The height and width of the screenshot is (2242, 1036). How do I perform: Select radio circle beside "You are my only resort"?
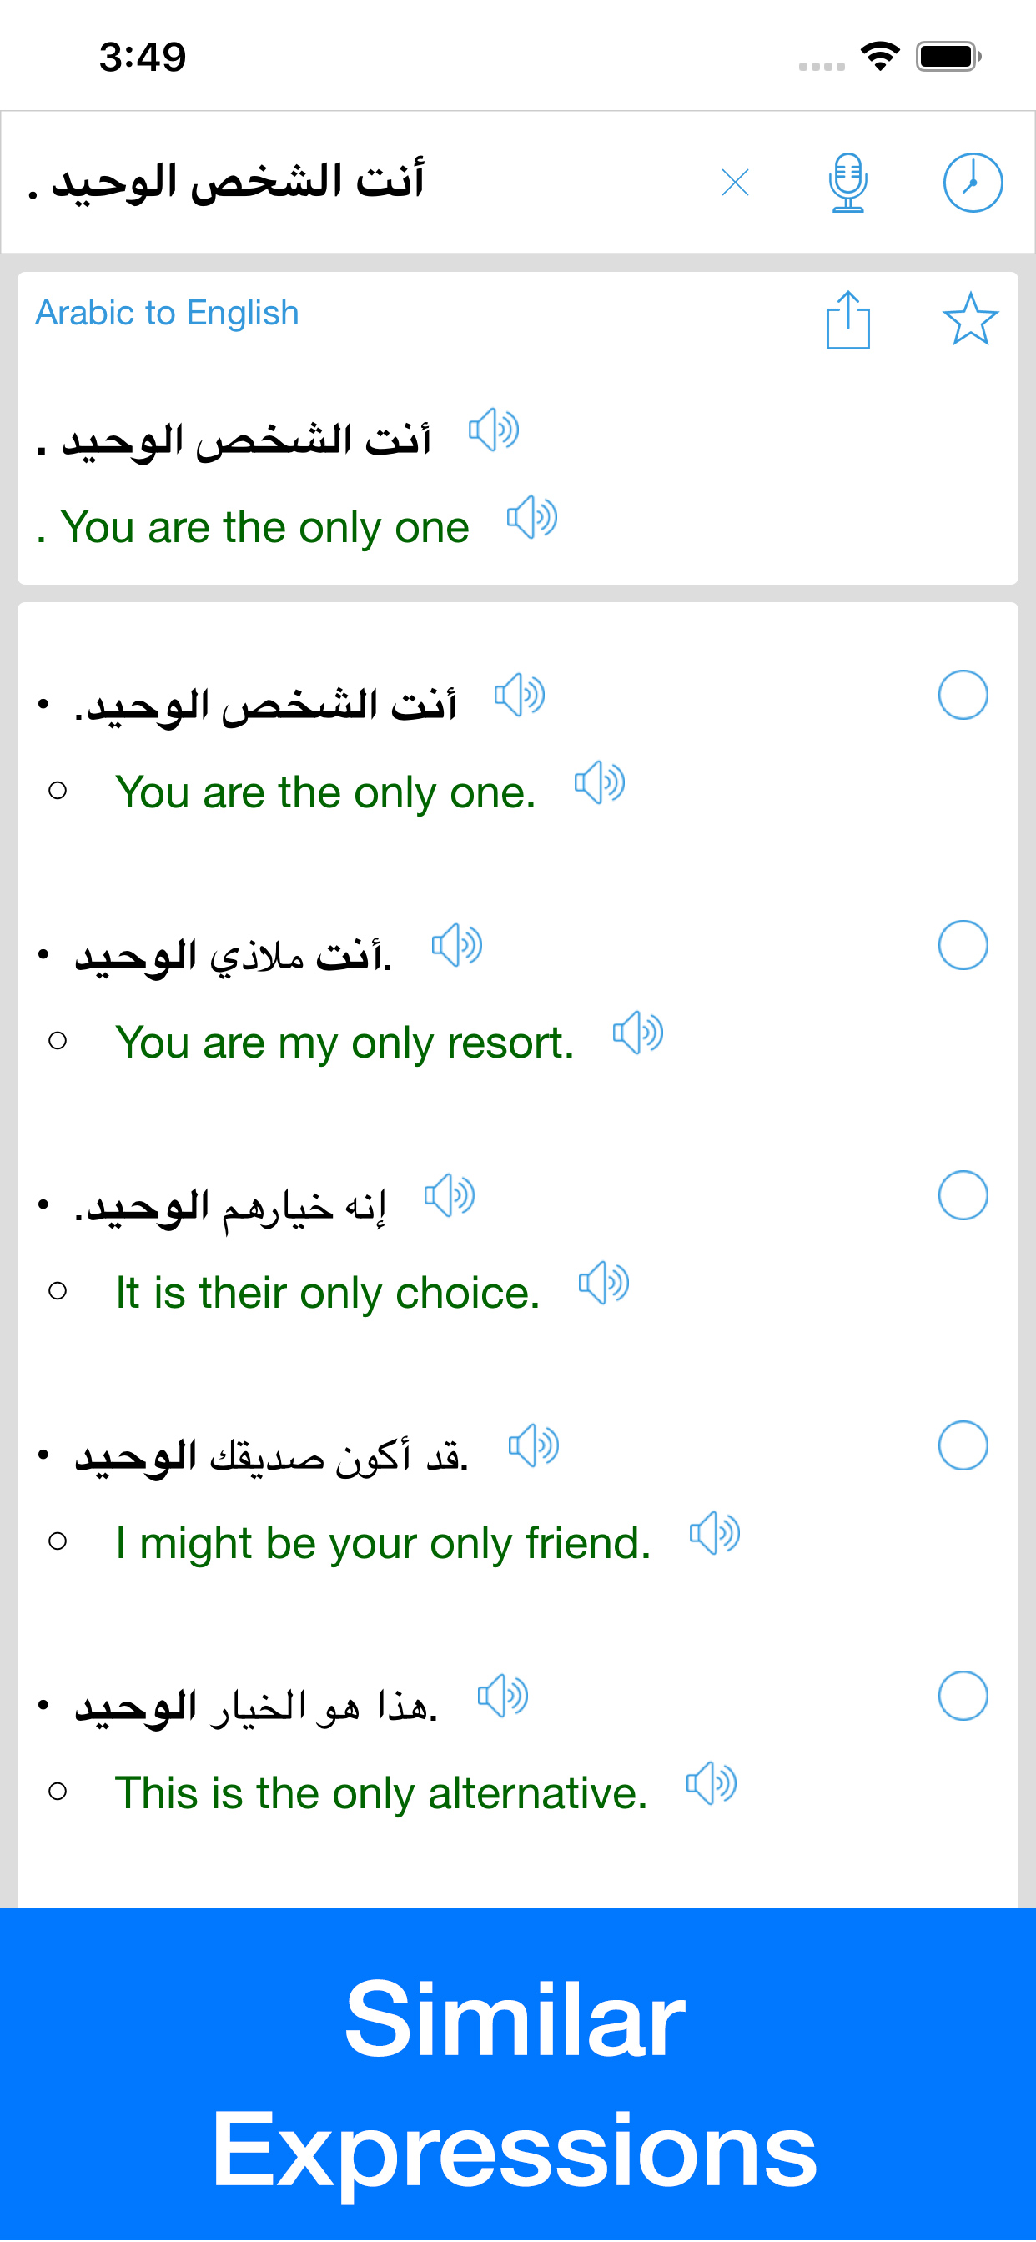pyautogui.click(x=963, y=945)
